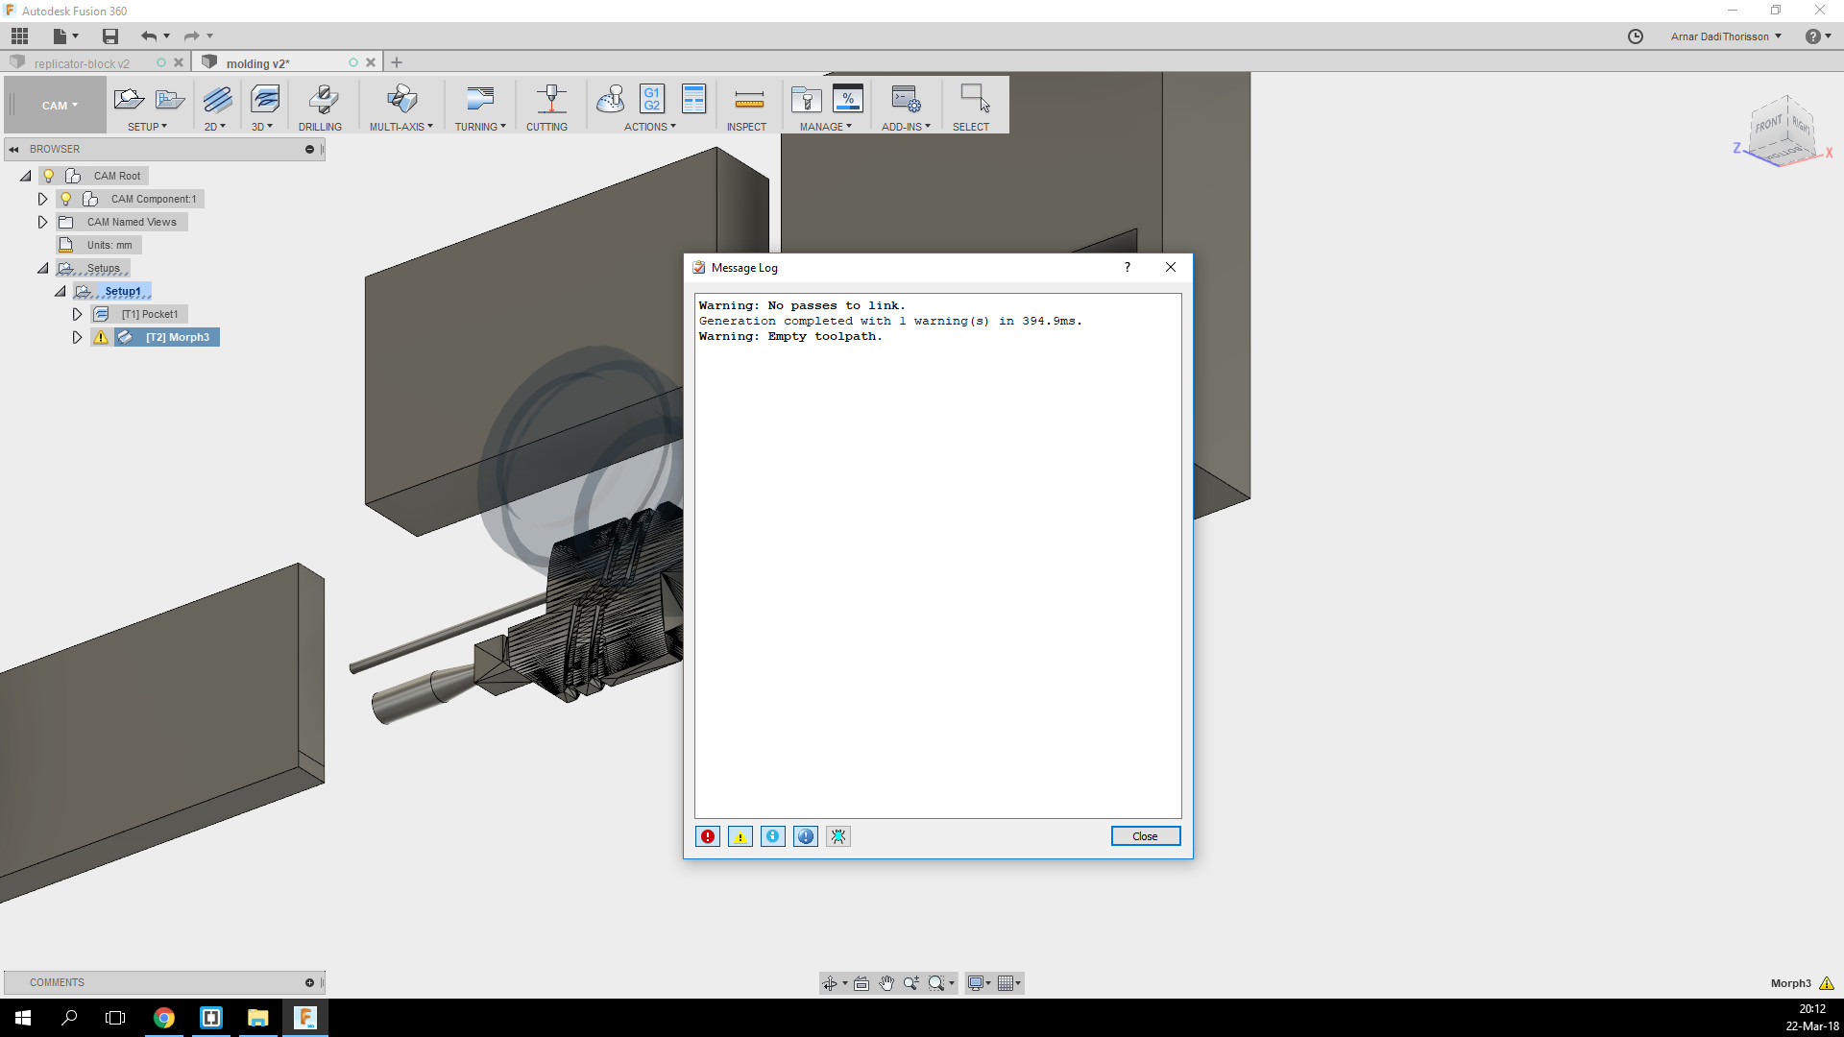
Task: Expand the Morph3 operation node
Action: coord(78,337)
